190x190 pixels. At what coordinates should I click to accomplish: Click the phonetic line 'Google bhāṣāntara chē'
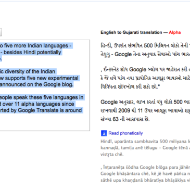(145, 174)
